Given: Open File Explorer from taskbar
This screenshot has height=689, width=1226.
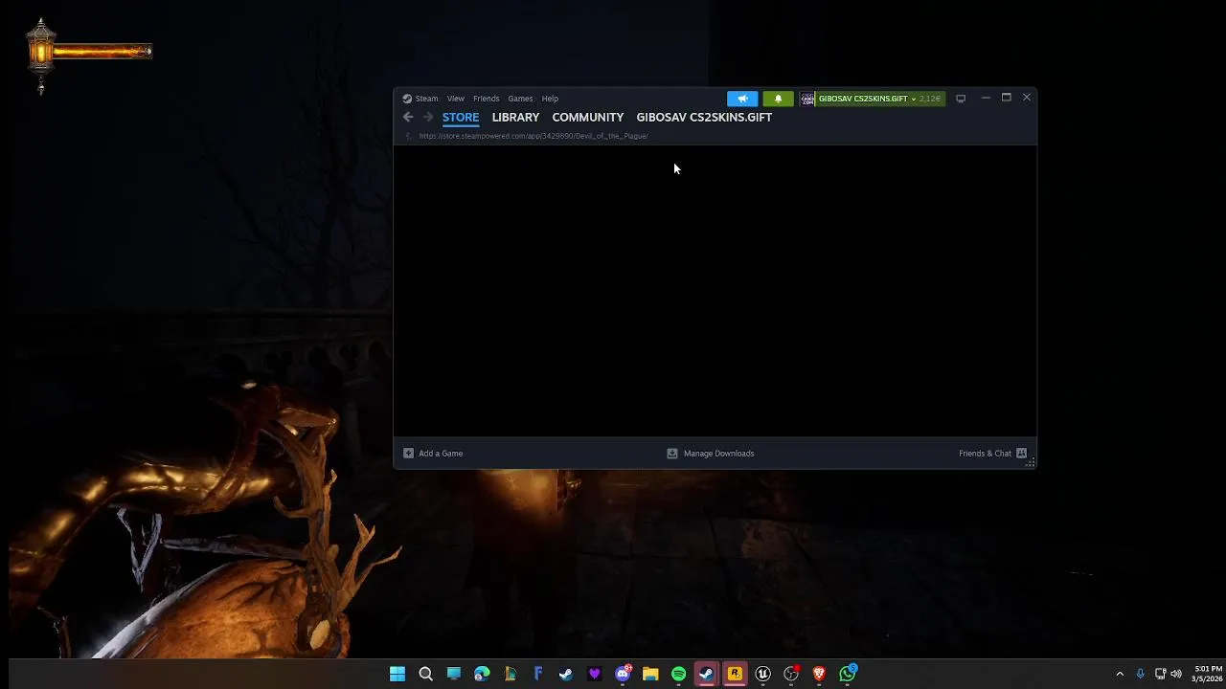Looking at the screenshot, I should pyautogui.click(x=650, y=674).
